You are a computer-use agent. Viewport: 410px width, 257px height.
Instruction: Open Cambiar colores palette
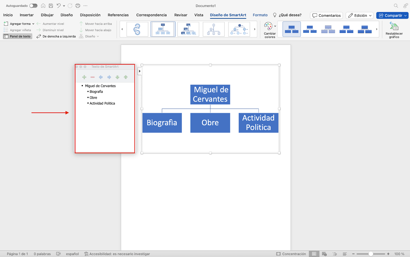tap(270, 30)
